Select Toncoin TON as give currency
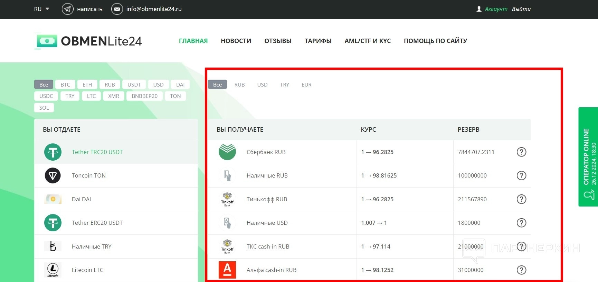The height and width of the screenshot is (282, 598). (x=116, y=175)
